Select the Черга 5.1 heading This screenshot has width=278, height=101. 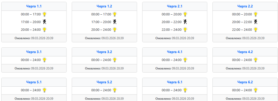tap(34, 82)
